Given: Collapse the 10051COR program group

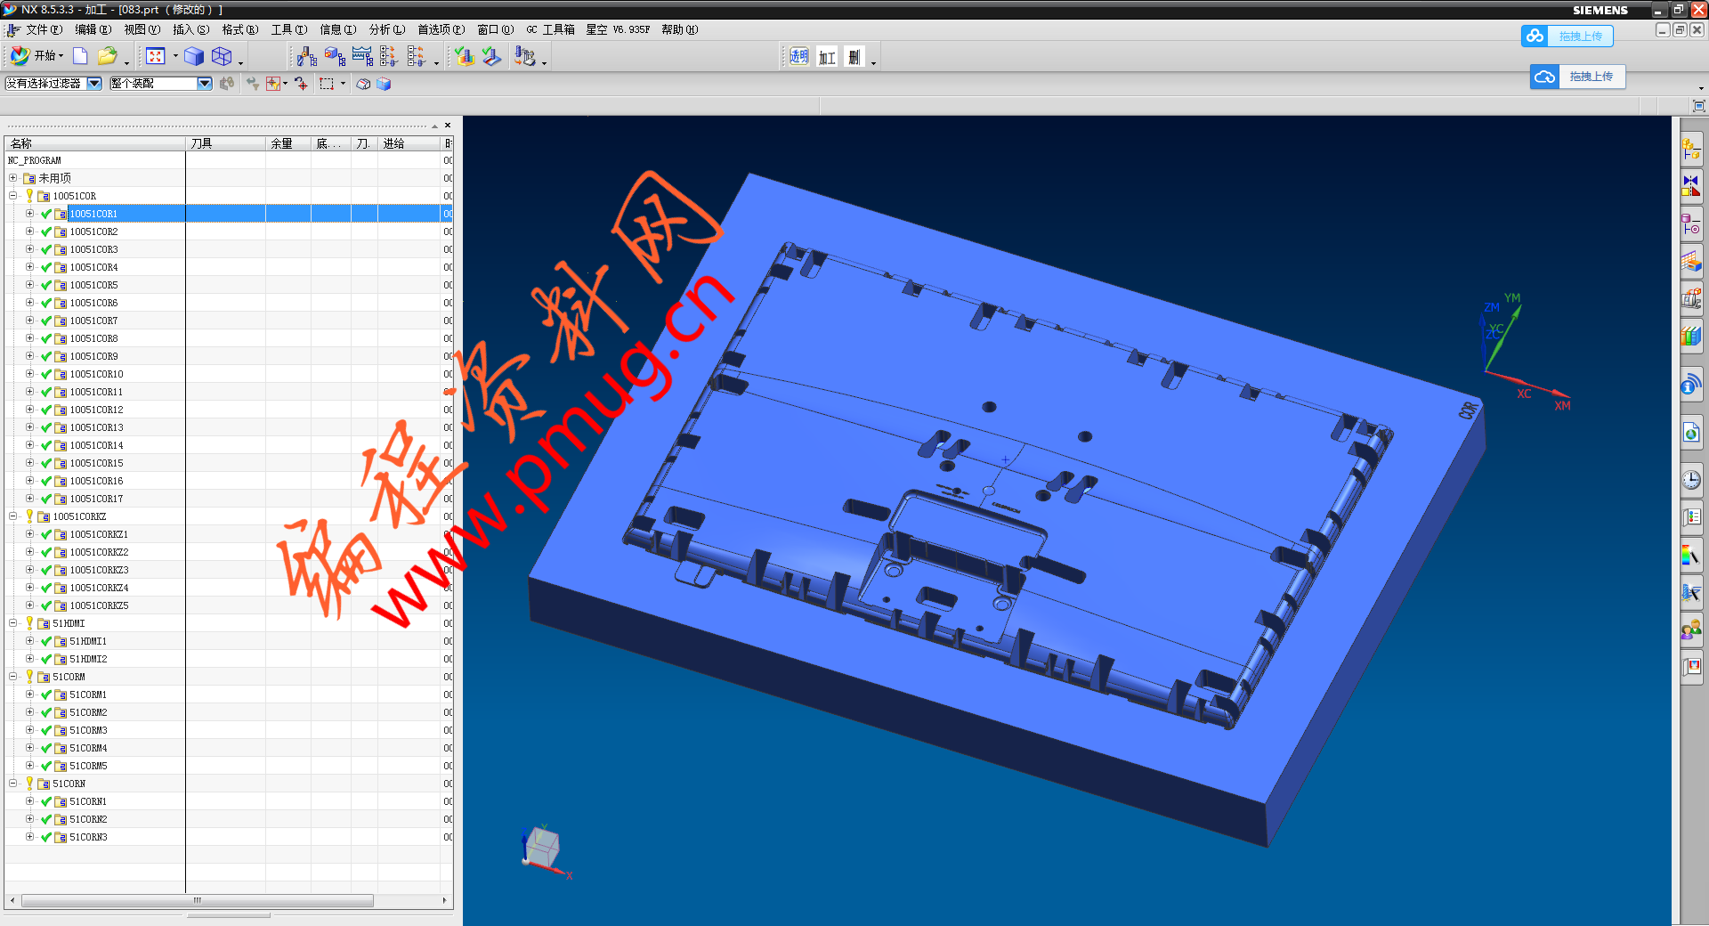Looking at the screenshot, I should [x=13, y=196].
